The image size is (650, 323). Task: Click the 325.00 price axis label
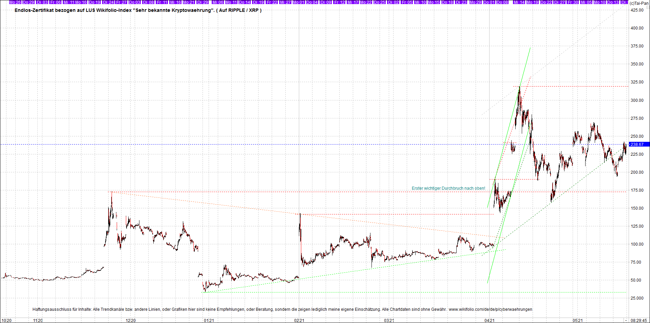[637, 82]
